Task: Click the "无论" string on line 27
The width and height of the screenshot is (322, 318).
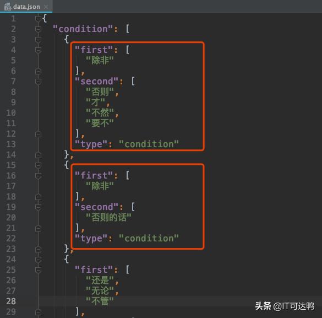Action: click(x=100, y=290)
